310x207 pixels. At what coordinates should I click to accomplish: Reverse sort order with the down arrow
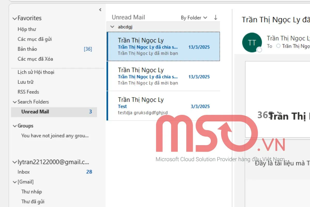[215, 18]
